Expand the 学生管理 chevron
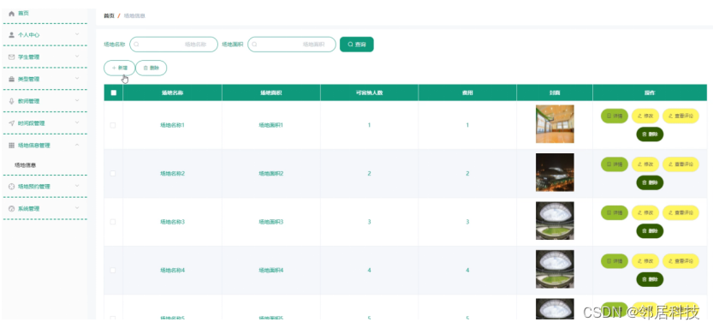 (x=77, y=57)
